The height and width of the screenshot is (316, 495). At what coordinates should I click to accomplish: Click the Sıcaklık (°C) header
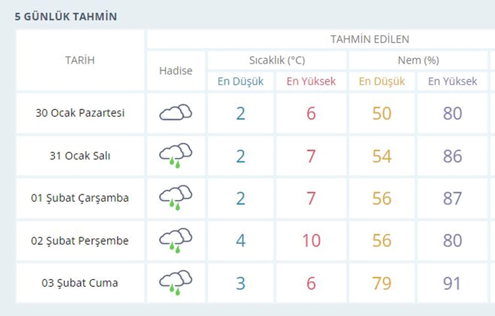point(277,60)
